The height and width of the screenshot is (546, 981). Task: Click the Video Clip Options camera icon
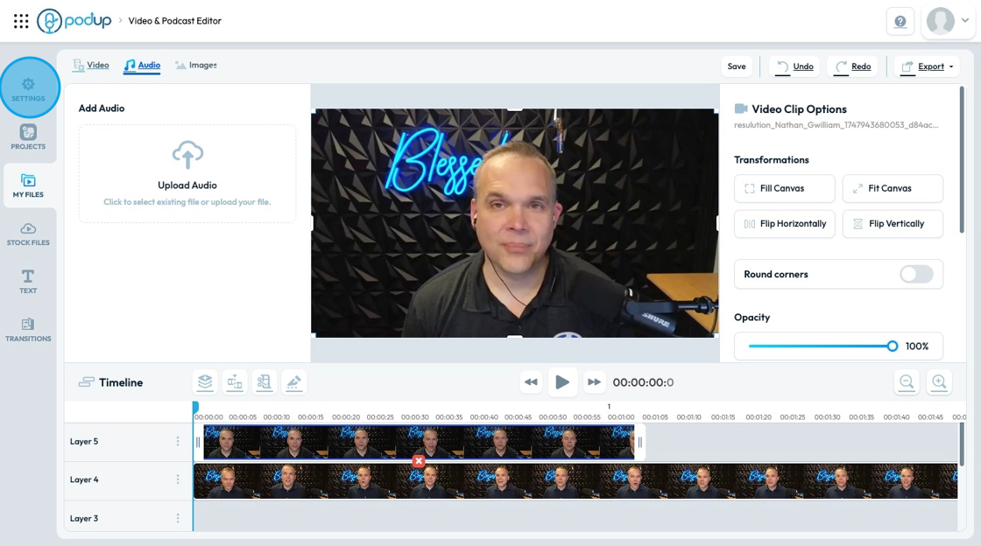(x=741, y=108)
